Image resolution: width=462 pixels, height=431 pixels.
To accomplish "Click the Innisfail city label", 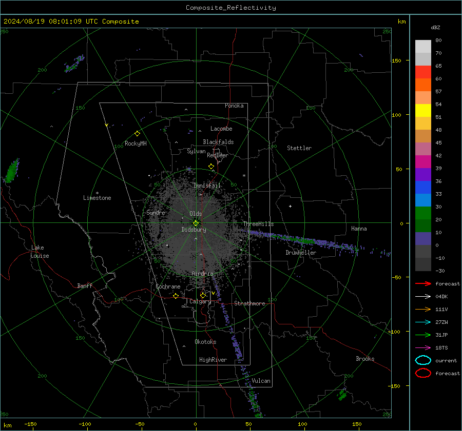I will (207, 186).
